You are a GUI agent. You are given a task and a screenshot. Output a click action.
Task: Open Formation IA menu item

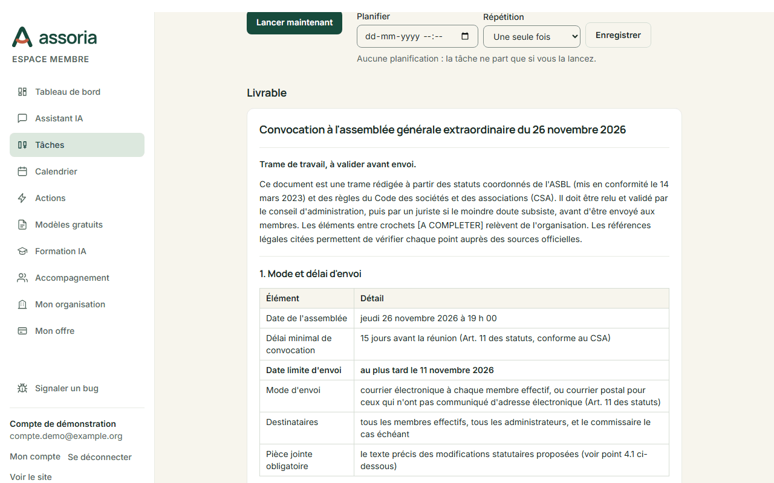pos(77,251)
